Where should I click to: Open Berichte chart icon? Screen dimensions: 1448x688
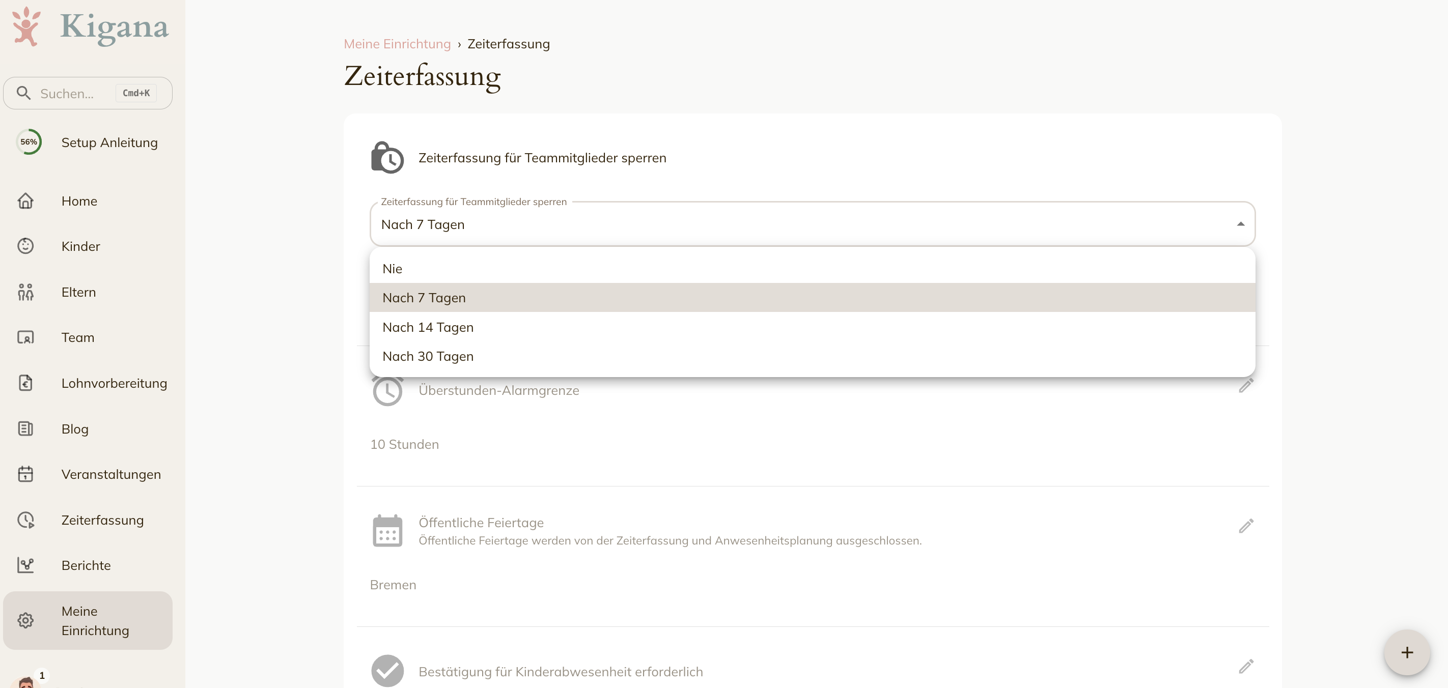[x=25, y=565]
